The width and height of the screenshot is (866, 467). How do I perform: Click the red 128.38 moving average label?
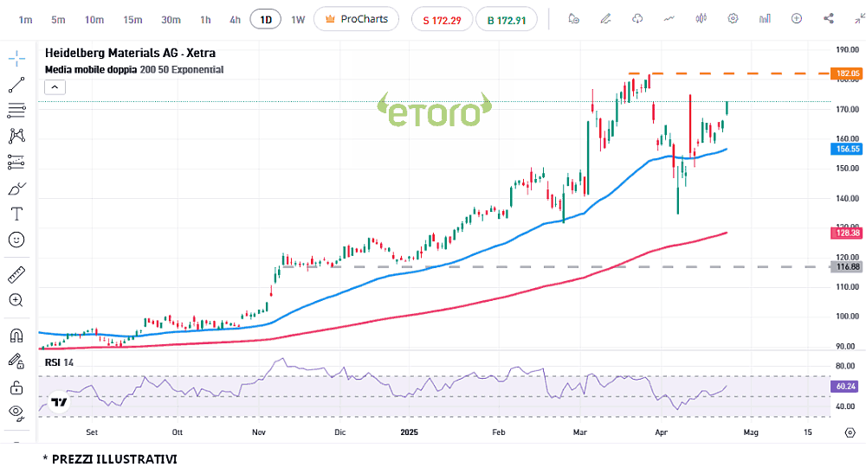(x=847, y=233)
